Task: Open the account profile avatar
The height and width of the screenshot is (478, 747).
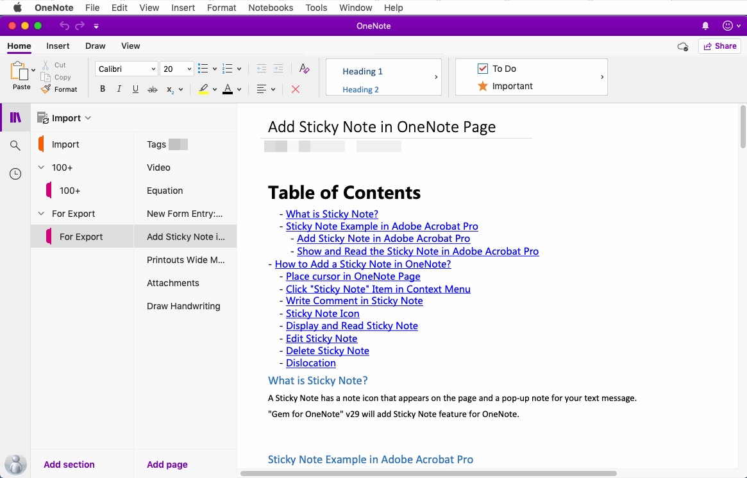Action: (16, 464)
